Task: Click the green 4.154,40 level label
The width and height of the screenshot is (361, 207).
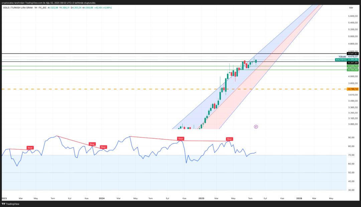Action: point(353,70)
